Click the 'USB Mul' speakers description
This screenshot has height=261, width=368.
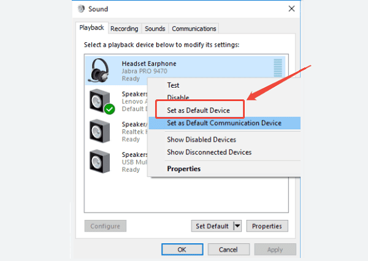(x=134, y=162)
